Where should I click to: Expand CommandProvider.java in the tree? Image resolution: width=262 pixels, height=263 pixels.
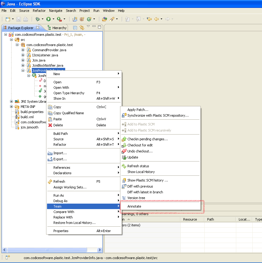click(x=22, y=50)
